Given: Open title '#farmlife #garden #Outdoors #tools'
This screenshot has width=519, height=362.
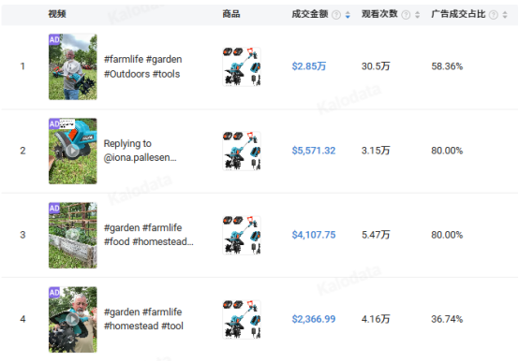Looking at the screenshot, I should [x=143, y=66].
